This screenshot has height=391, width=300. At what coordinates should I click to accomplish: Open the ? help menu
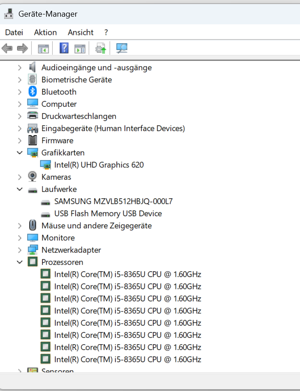coord(106,32)
